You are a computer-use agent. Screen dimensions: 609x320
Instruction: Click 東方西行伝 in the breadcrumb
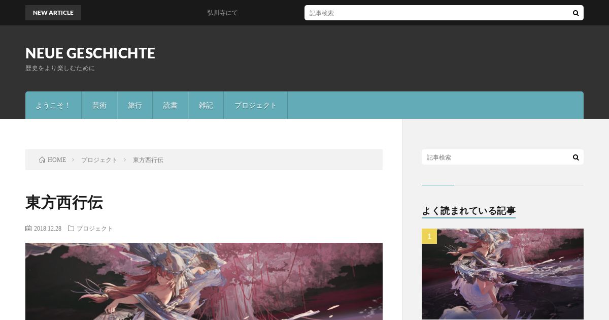coord(148,159)
